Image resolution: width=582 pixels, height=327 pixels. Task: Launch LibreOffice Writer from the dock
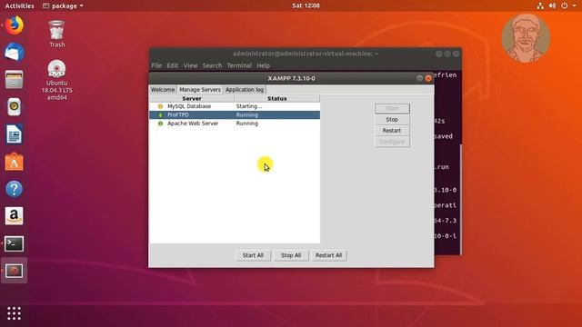[x=15, y=134]
